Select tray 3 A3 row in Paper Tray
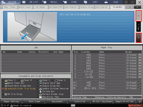 click(107, 60)
